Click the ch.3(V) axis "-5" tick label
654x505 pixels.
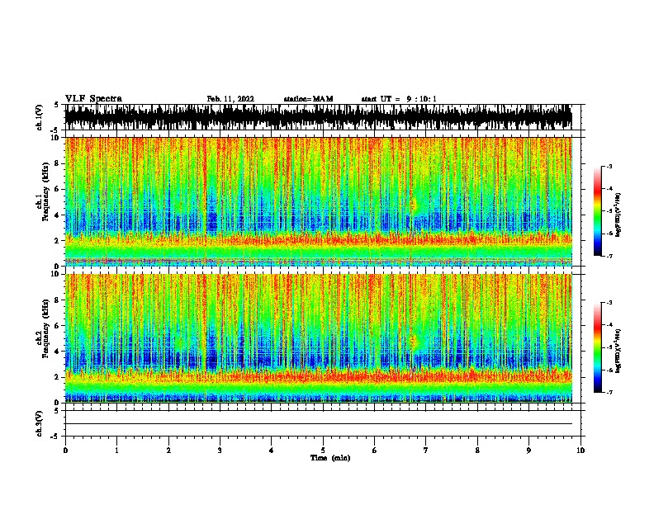click(x=56, y=437)
